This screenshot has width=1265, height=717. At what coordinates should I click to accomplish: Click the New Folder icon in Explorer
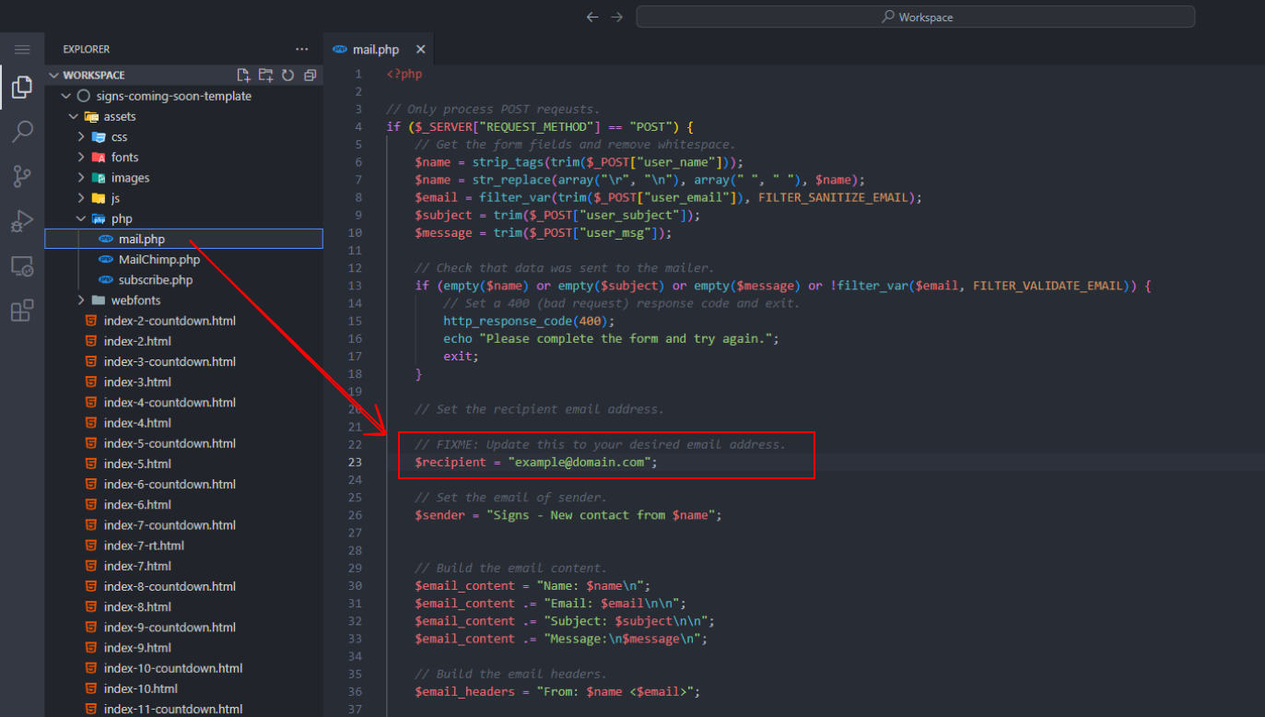point(265,76)
